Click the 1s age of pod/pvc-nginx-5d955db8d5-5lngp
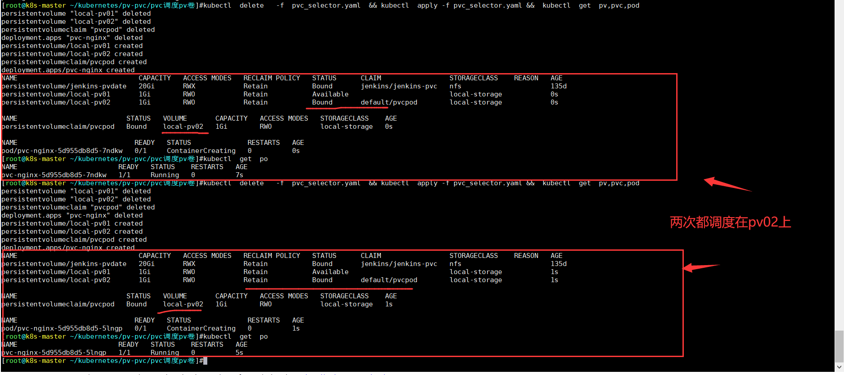 coord(296,328)
